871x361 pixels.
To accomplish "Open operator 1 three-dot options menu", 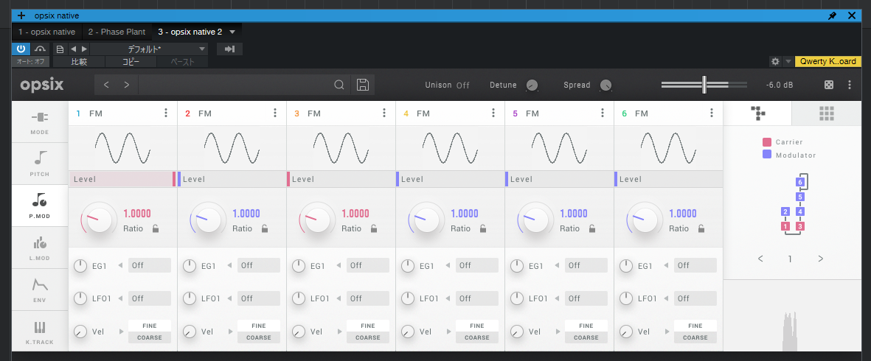I will tap(166, 113).
